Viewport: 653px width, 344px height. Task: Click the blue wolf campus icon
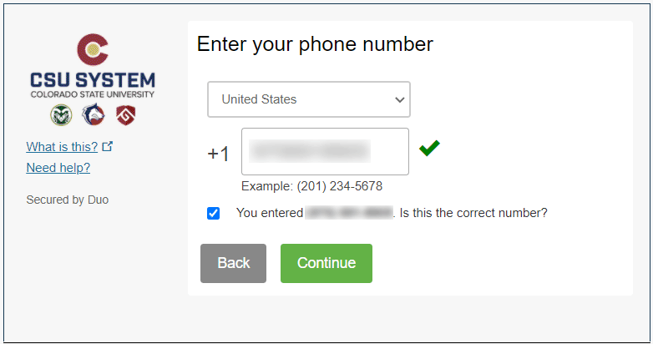(93, 115)
